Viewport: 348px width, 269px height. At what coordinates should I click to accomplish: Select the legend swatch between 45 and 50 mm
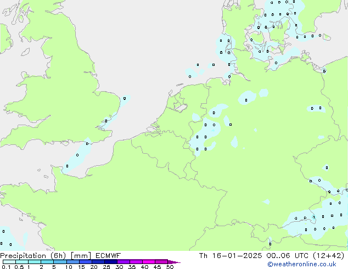[163, 262]
